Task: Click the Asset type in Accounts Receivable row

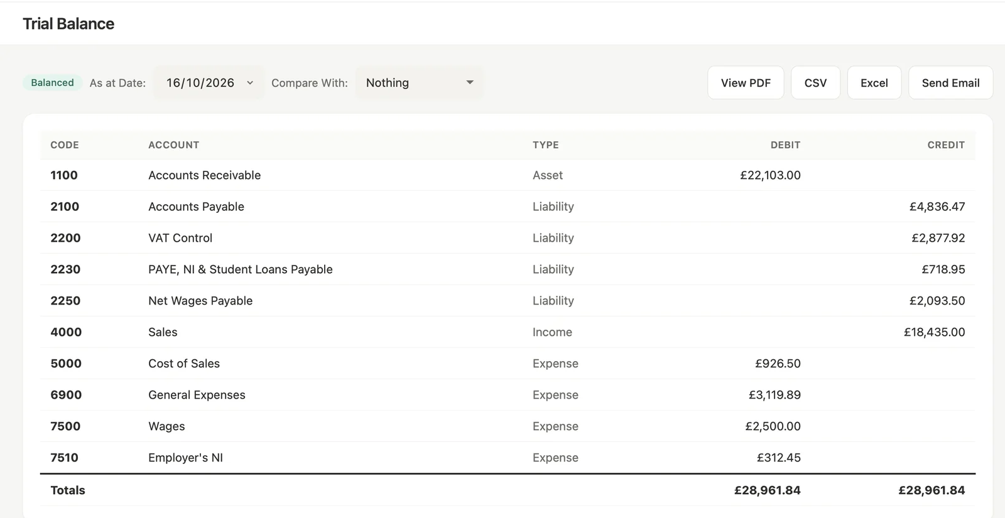Action: (x=548, y=175)
